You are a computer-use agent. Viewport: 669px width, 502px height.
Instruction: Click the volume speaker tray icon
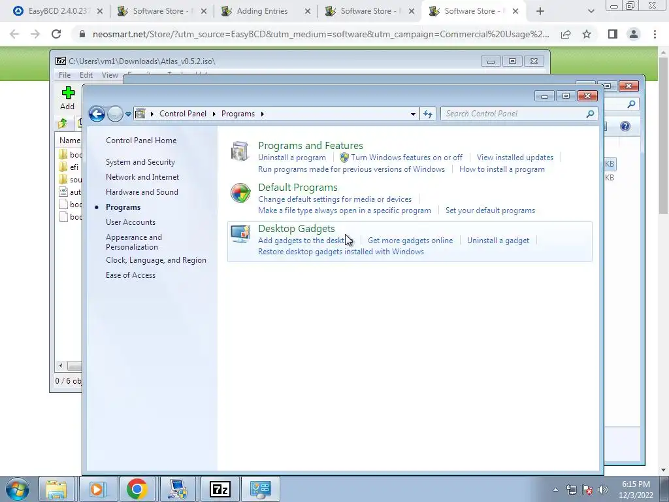602,490
